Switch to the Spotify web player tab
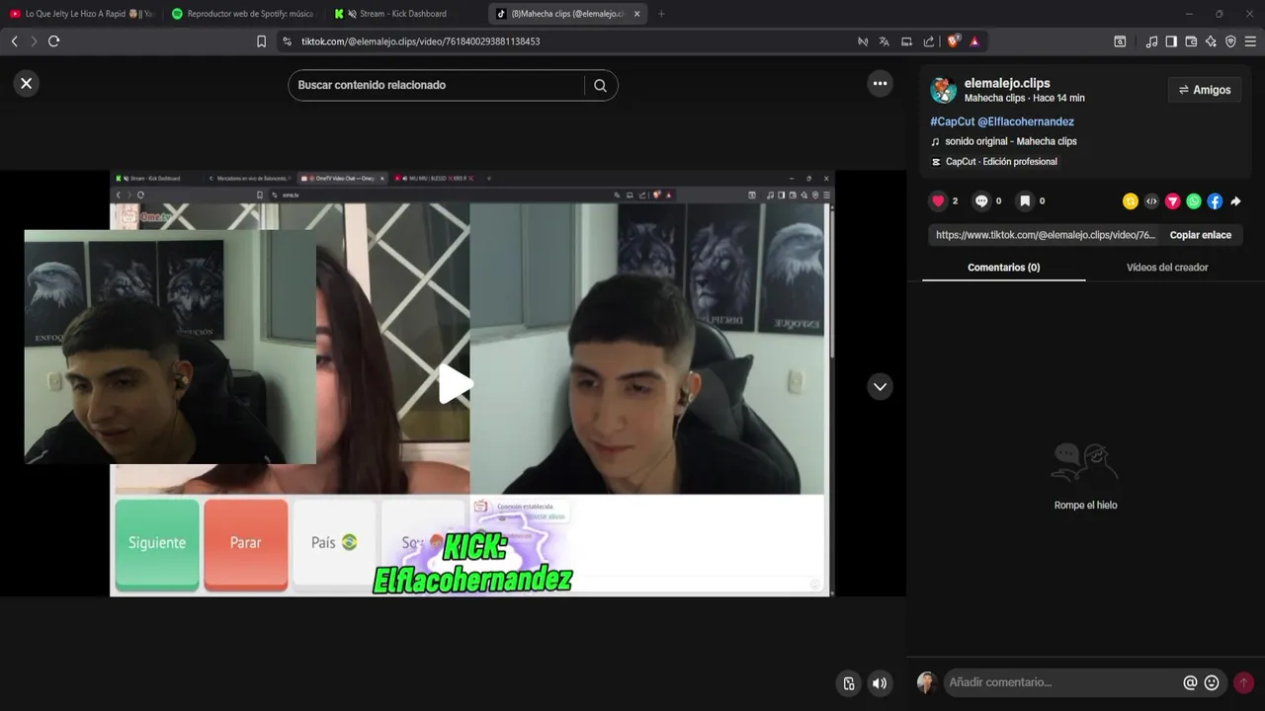Image resolution: width=1265 pixels, height=711 pixels. pos(242,14)
